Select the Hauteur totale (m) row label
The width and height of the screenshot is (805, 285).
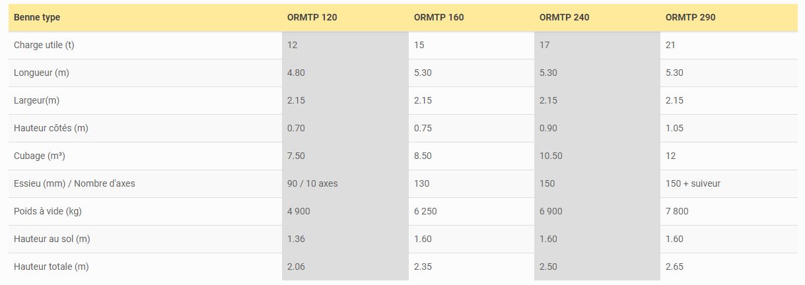[51, 267]
